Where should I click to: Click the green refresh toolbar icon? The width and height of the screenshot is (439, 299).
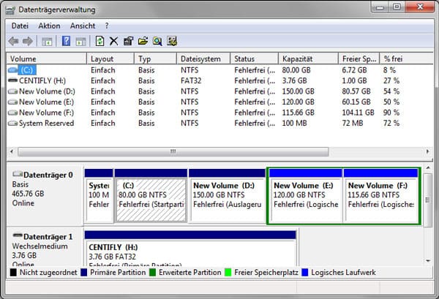(x=100, y=41)
